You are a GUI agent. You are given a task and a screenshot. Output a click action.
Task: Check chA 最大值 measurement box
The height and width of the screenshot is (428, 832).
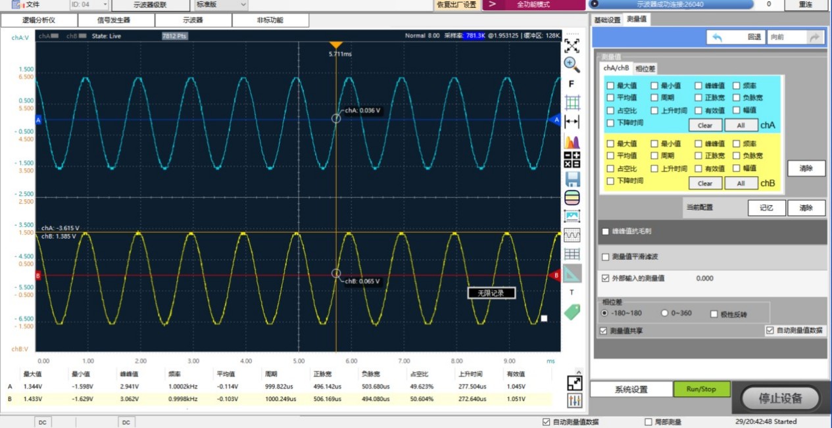click(x=610, y=85)
